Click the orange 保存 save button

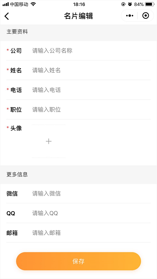pos(78,261)
